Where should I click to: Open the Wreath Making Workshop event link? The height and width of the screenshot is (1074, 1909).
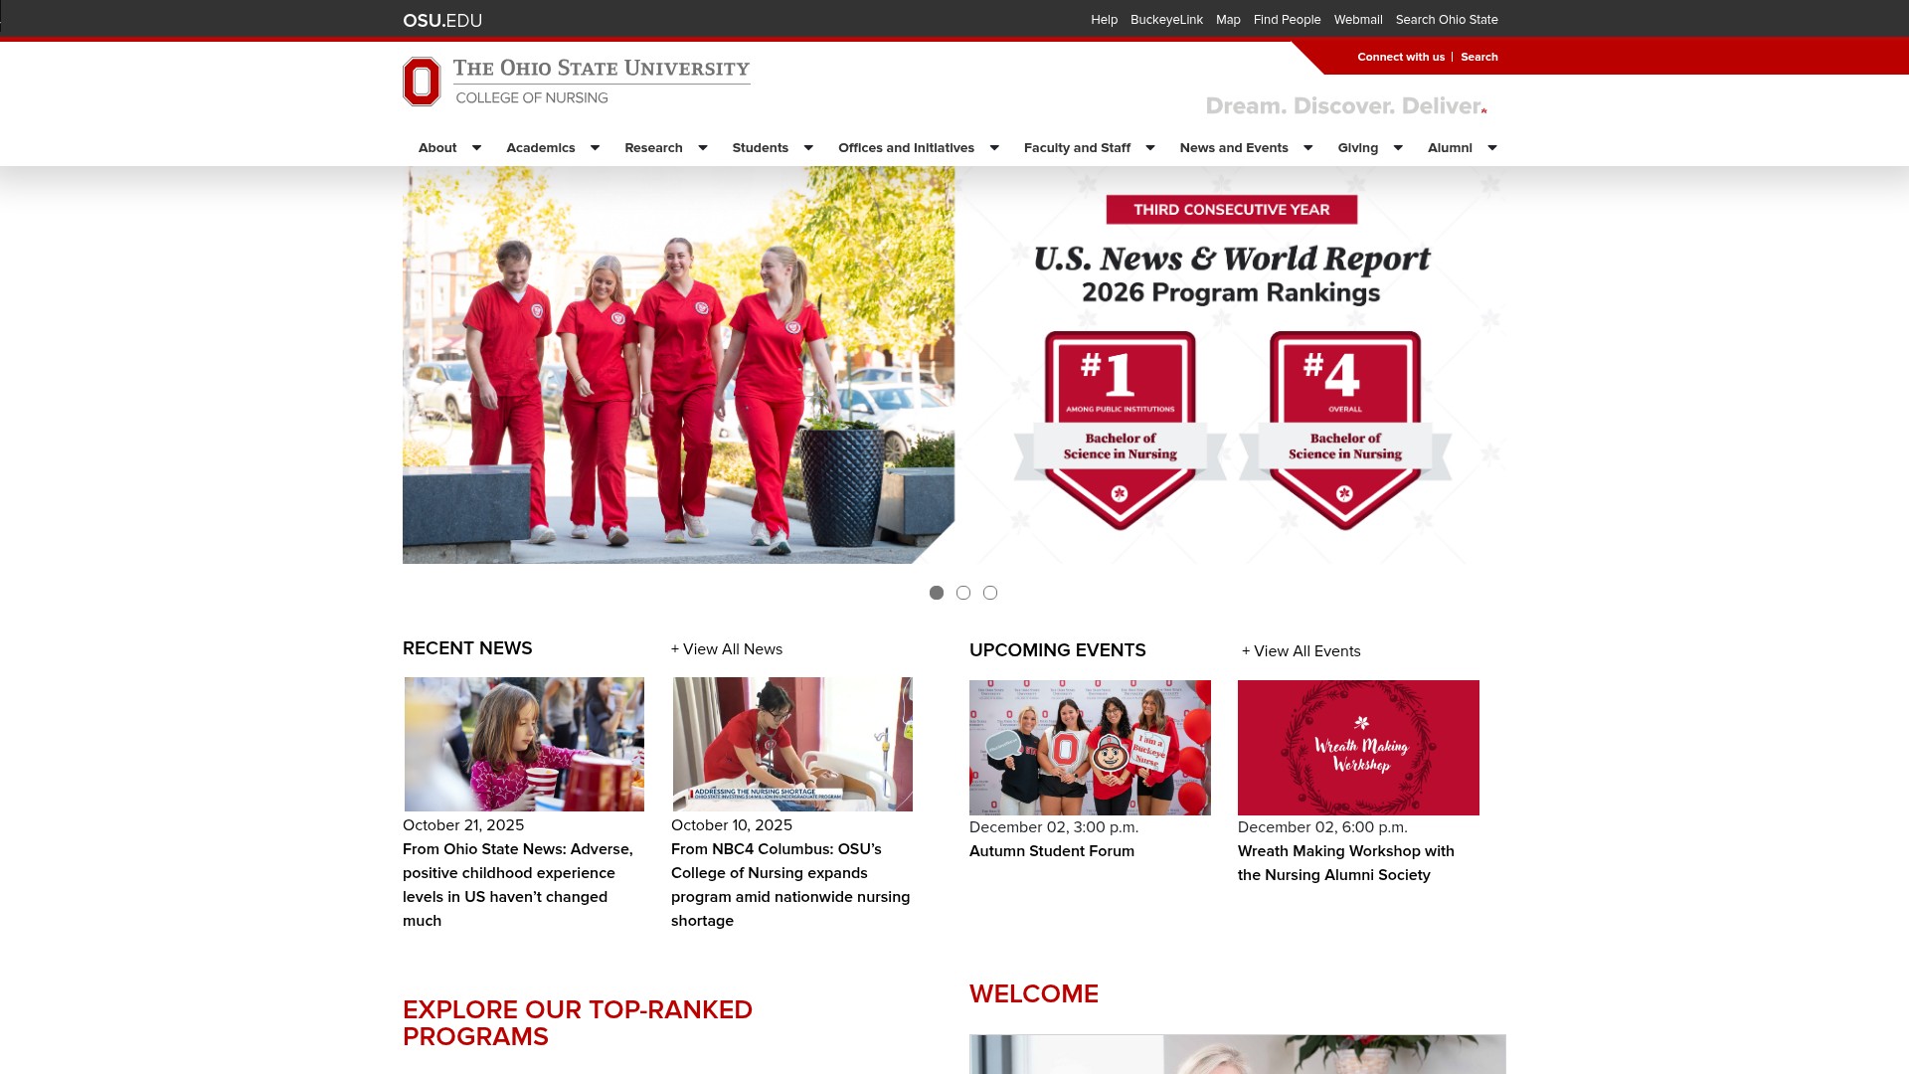click(1346, 863)
